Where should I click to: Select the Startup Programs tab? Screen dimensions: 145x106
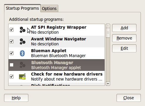[x=22, y=8]
